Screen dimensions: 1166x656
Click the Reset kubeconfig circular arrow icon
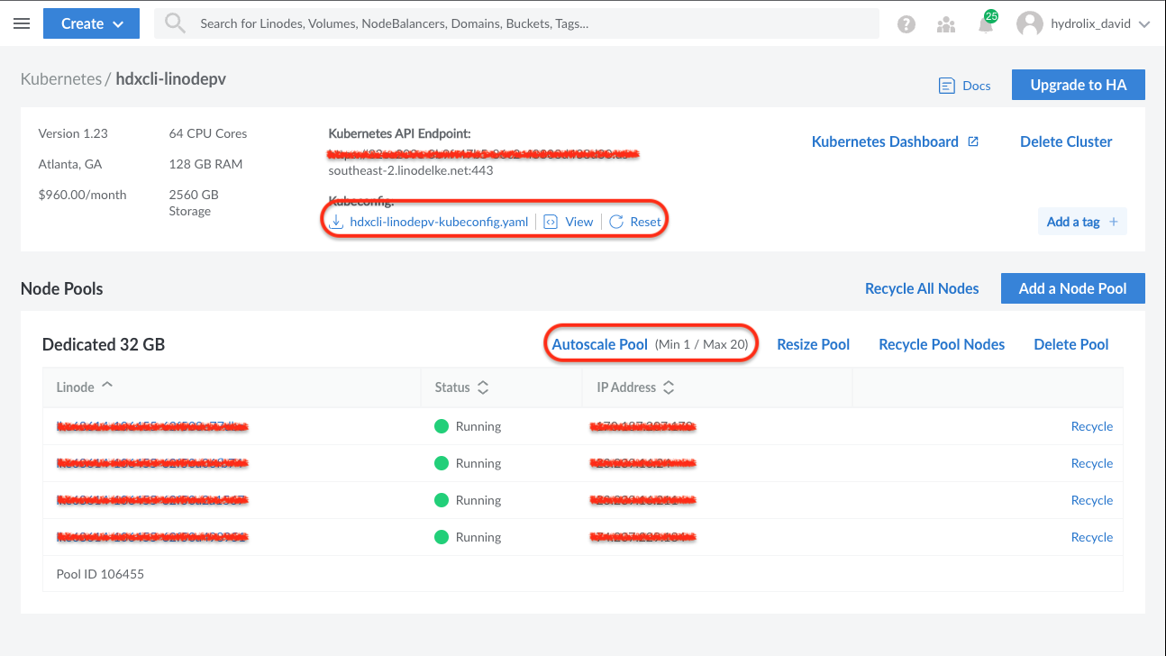coord(616,222)
